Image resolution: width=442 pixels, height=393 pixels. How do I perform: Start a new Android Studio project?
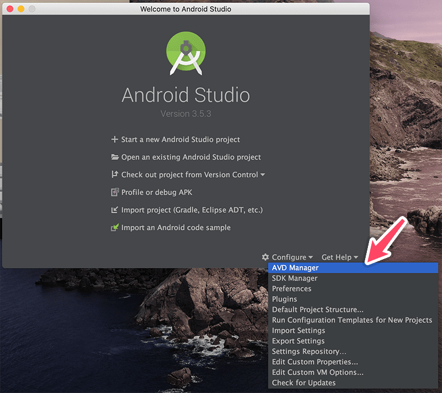click(181, 139)
